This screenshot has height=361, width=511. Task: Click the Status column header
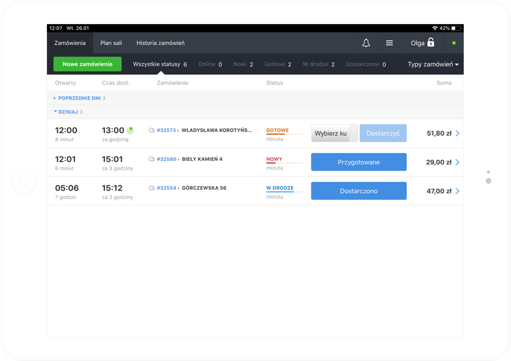pyautogui.click(x=275, y=83)
